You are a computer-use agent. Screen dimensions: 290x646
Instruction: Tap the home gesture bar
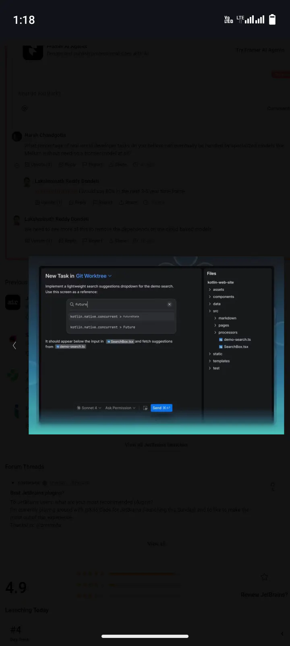pyautogui.click(x=145, y=636)
